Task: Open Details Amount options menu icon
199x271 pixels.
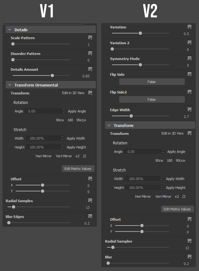Action: (90, 69)
